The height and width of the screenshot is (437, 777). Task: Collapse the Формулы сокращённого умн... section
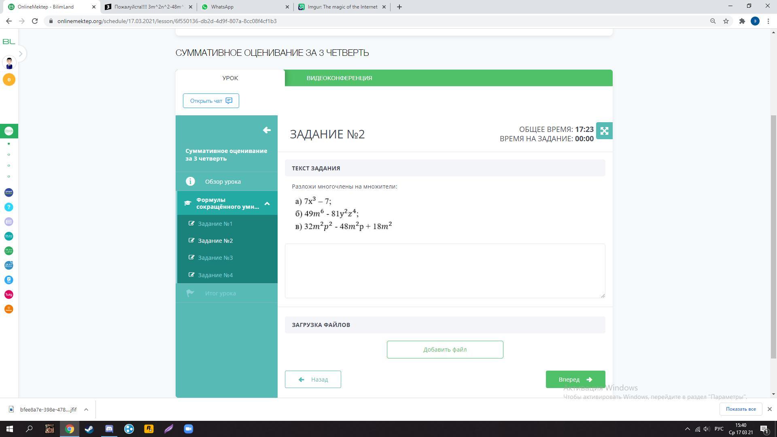267,204
